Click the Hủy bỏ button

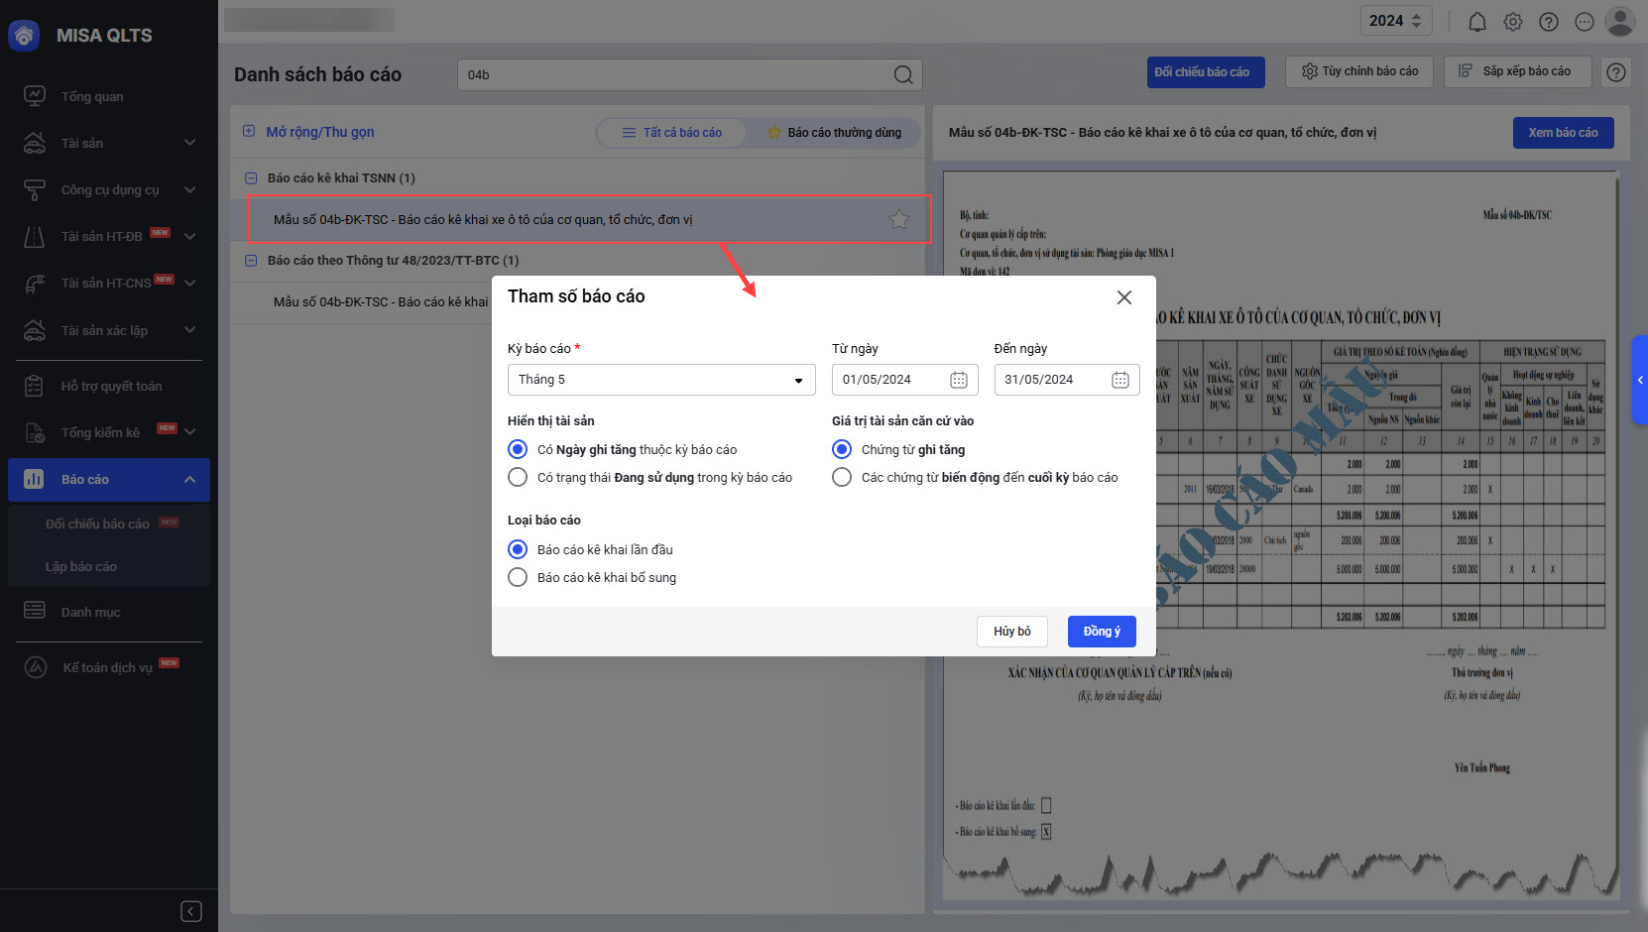click(1011, 632)
